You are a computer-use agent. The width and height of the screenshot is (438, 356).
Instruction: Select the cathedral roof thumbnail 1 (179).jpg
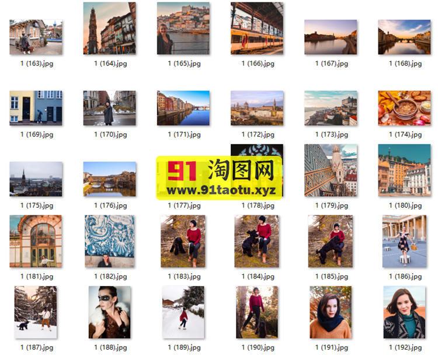[331, 170]
